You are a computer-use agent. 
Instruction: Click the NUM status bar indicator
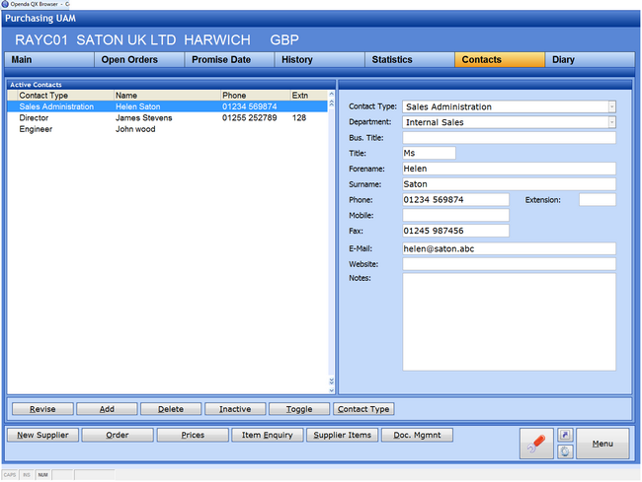42,475
